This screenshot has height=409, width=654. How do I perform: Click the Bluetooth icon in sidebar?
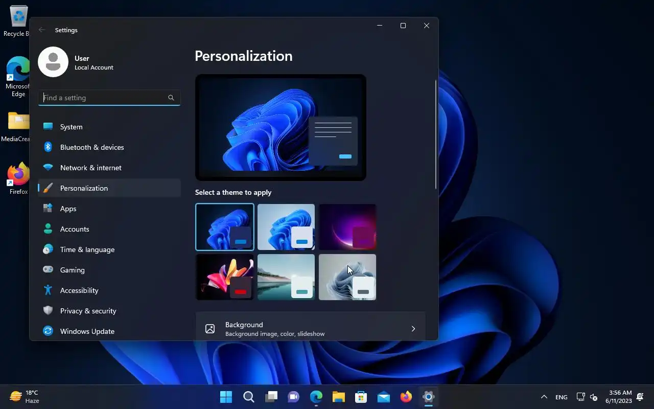click(48, 147)
